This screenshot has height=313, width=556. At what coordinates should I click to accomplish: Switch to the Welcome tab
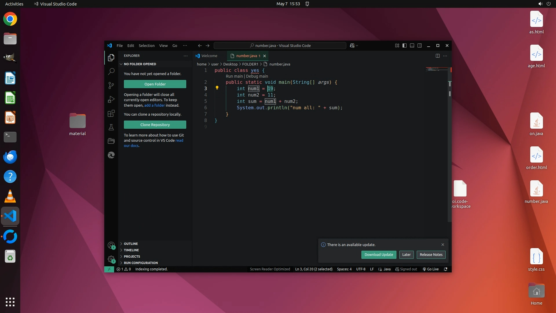point(209,56)
